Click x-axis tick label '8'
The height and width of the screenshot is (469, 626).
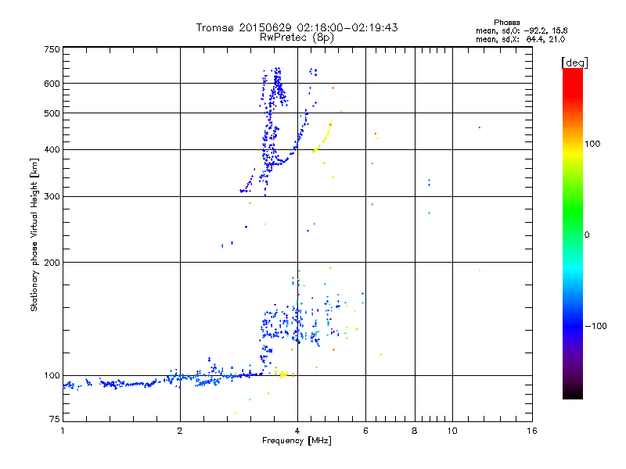pyautogui.click(x=415, y=431)
